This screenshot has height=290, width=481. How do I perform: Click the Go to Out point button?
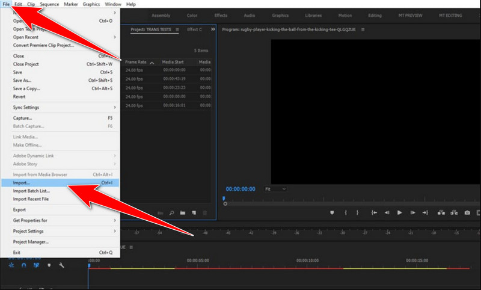[425, 212]
